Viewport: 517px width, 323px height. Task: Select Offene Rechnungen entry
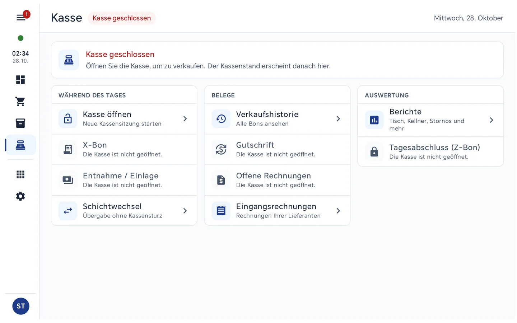277,180
